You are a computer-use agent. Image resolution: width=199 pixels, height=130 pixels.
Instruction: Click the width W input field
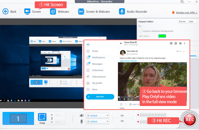click(x=59, y=115)
